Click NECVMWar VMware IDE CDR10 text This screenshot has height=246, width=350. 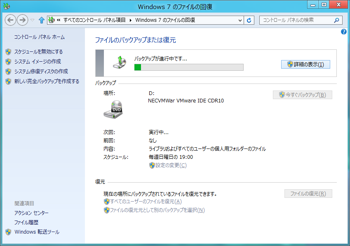point(186,101)
